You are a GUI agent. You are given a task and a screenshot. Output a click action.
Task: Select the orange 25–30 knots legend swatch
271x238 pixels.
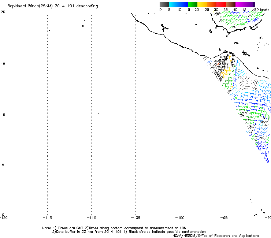click(x=212, y=4)
